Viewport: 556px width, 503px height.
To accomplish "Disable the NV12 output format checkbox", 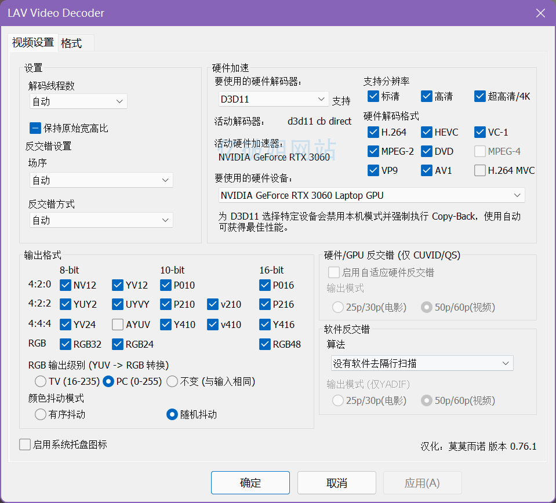I will [66, 285].
